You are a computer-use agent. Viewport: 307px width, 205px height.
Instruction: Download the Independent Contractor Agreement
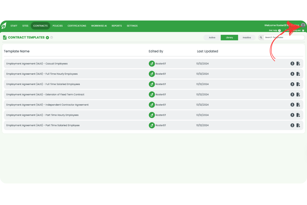292,105
